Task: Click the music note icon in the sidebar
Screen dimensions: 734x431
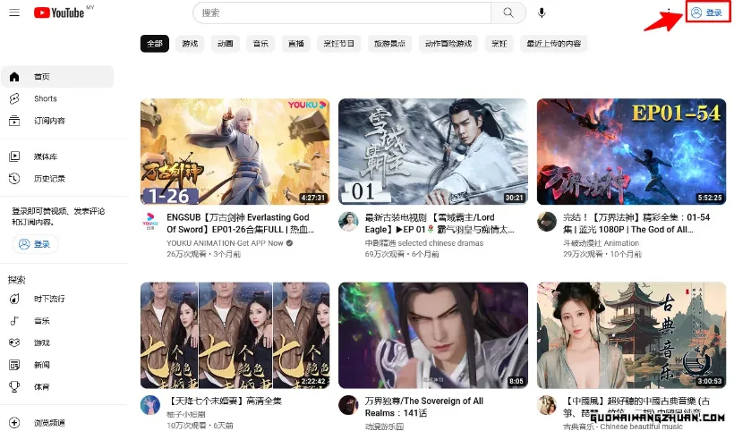Action: 14,321
